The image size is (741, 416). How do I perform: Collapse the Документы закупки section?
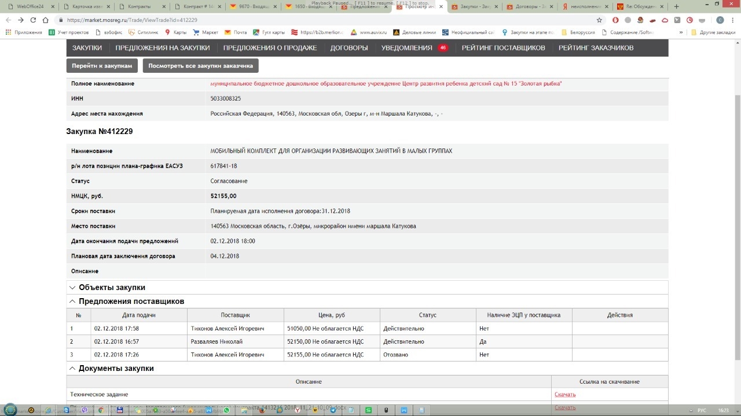(72, 369)
